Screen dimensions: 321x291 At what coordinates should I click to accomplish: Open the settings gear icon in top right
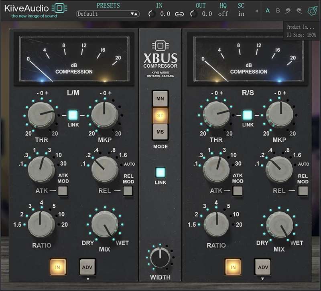click(x=312, y=11)
